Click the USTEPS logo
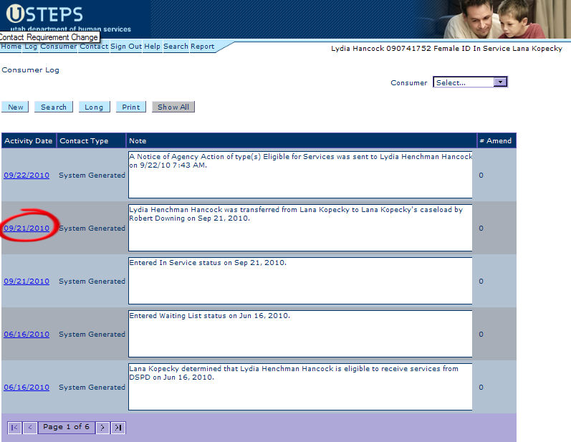Image resolution: width=571 pixels, height=442 pixels. point(44,14)
